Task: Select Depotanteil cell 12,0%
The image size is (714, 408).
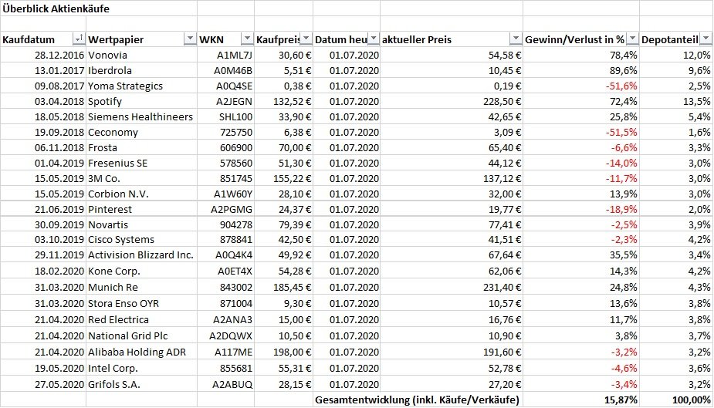Action: click(x=676, y=55)
